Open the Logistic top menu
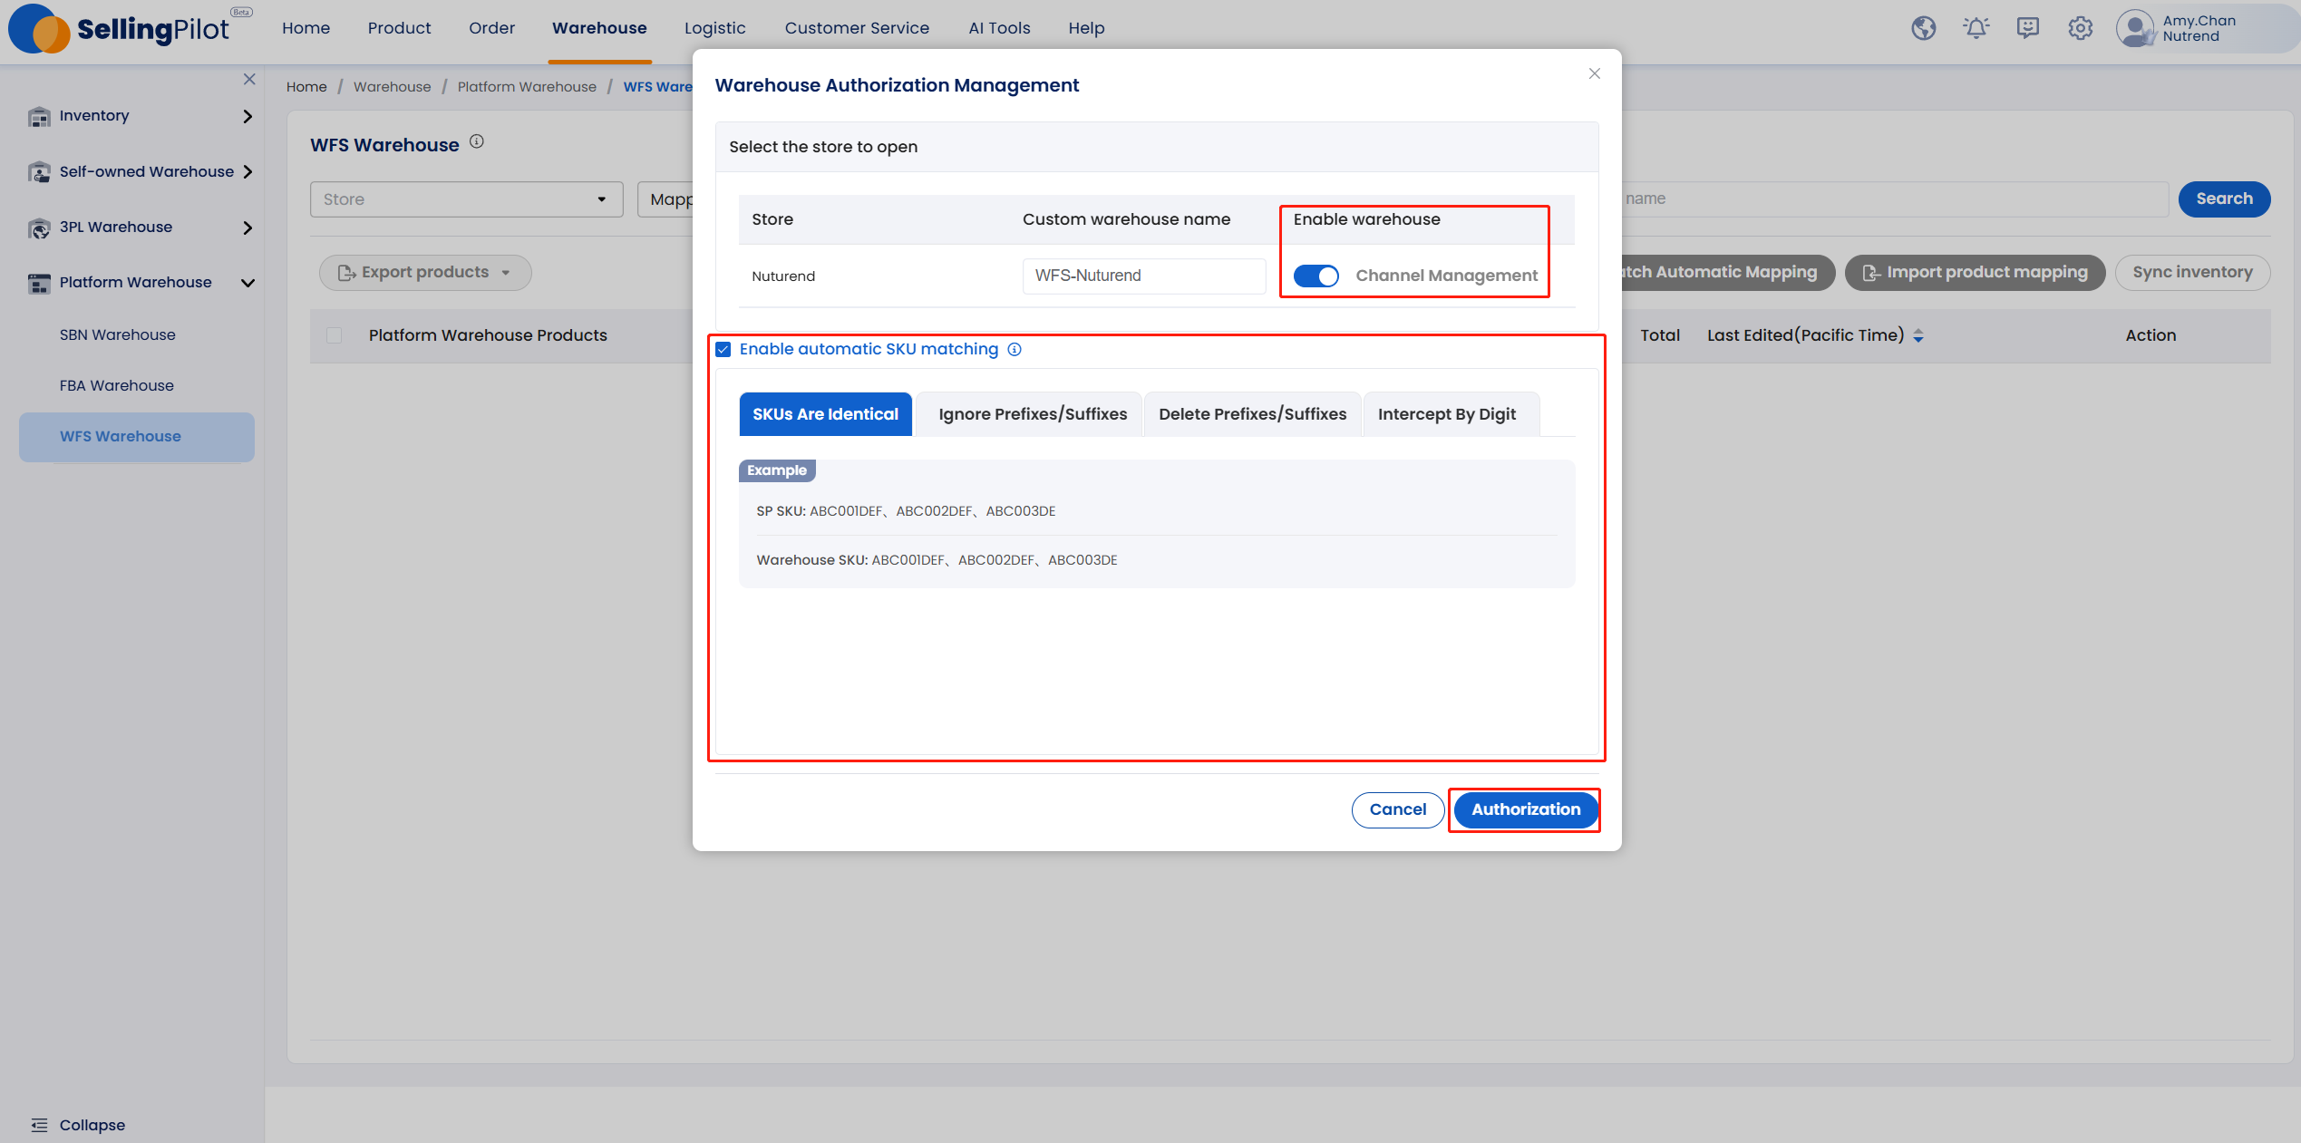Viewport: 2301px width, 1143px height. pyautogui.click(x=714, y=28)
